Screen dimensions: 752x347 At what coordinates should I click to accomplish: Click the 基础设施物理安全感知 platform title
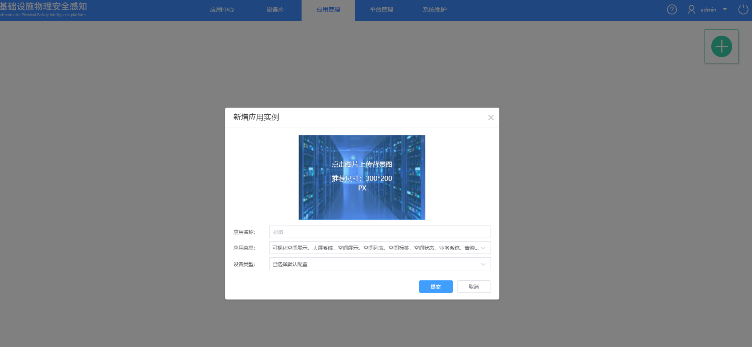pos(43,6)
